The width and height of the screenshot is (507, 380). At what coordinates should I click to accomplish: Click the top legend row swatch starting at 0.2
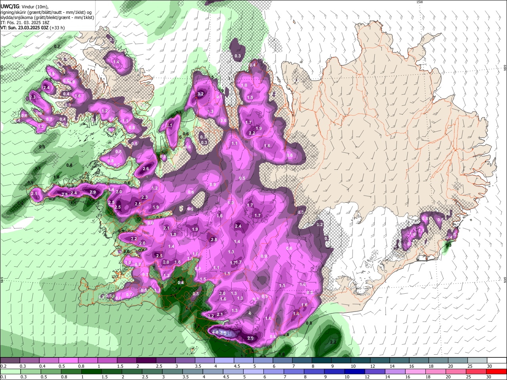coord(10,361)
